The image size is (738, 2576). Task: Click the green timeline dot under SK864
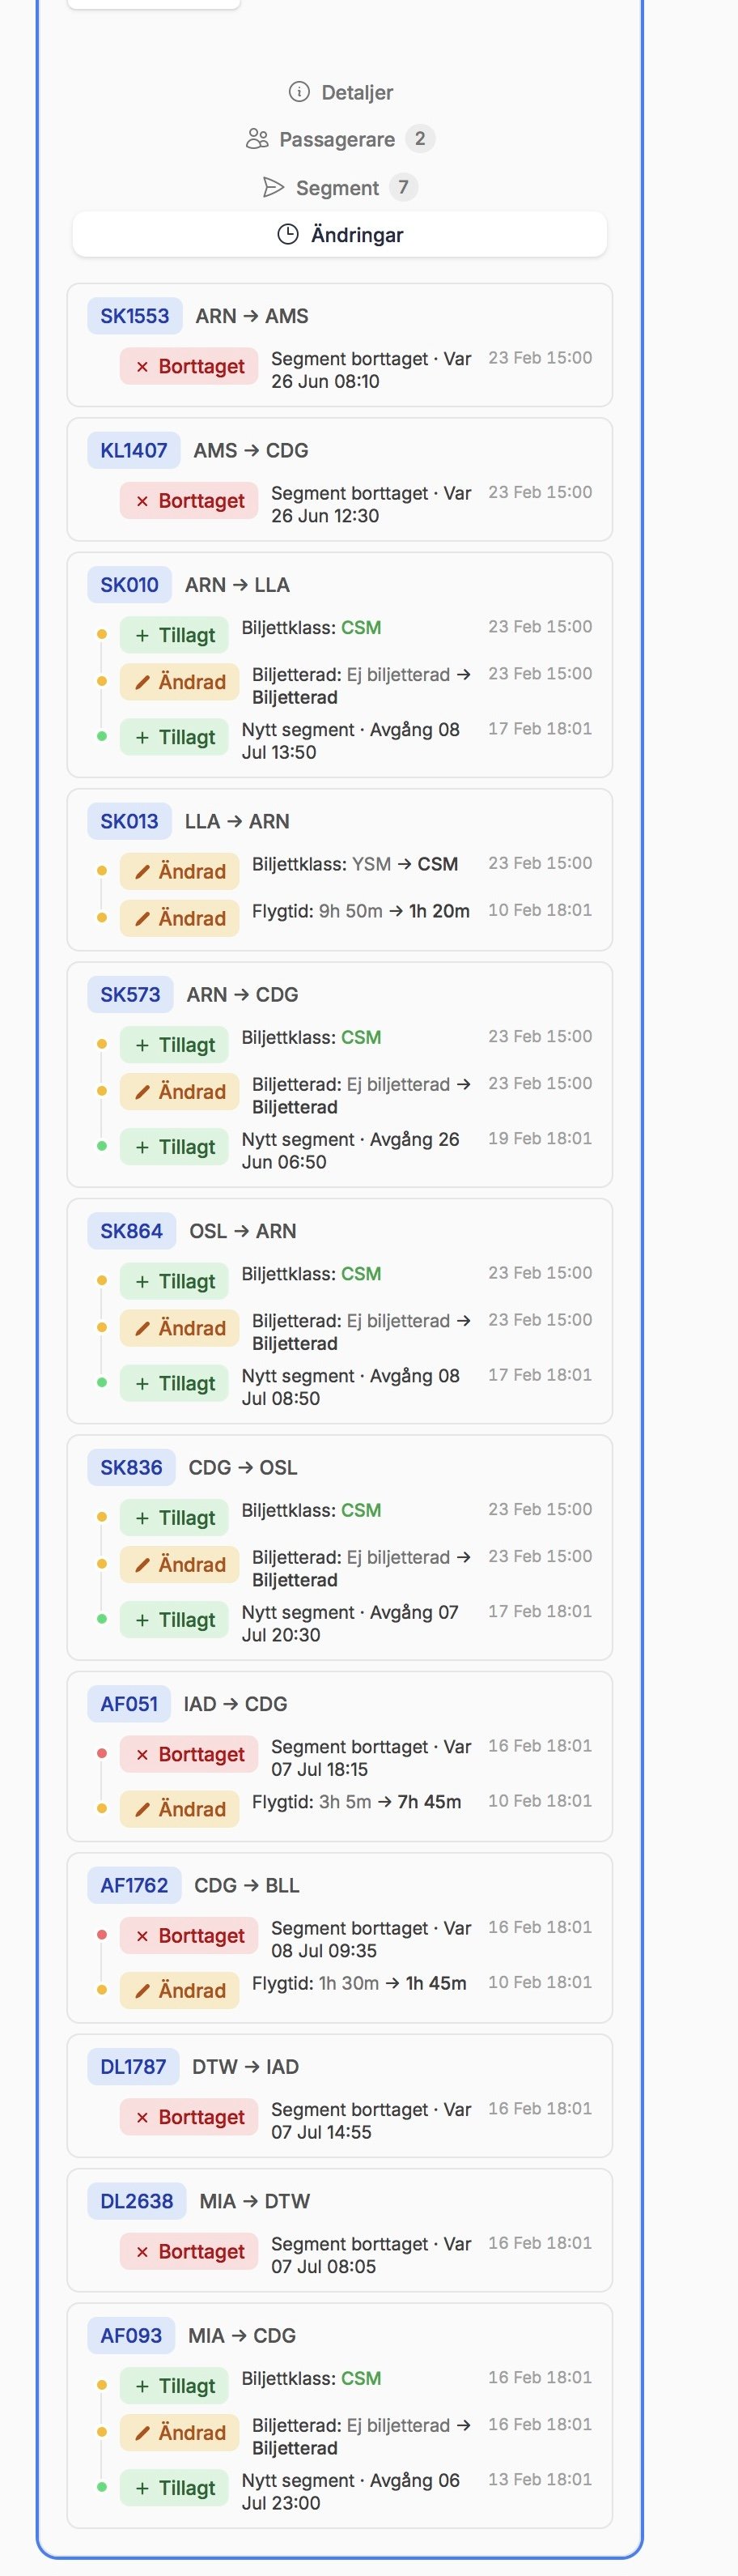(102, 1382)
